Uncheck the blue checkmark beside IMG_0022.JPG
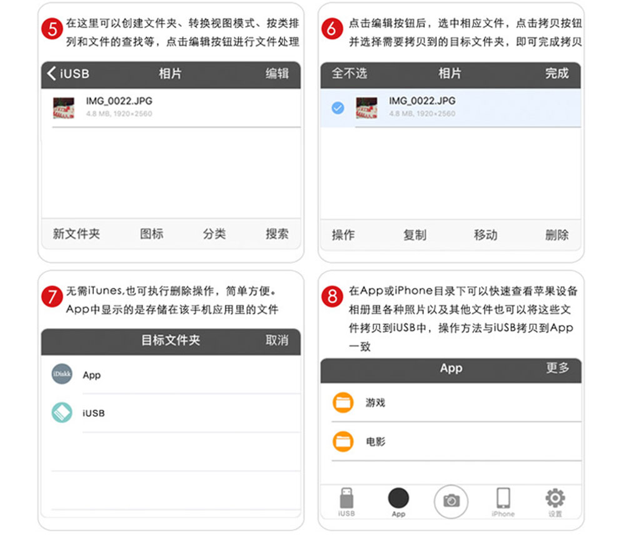619x536 pixels. tap(338, 107)
